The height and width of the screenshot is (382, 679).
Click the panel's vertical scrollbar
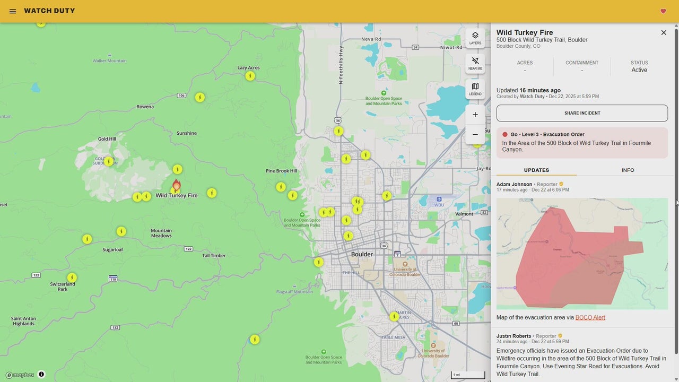tap(675, 191)
